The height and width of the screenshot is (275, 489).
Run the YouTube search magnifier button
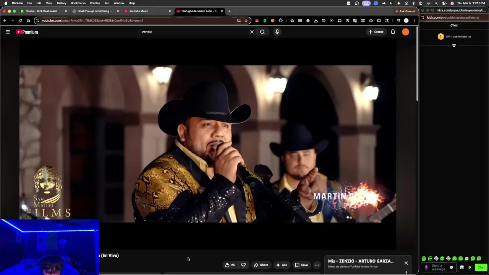click(262, 32)
